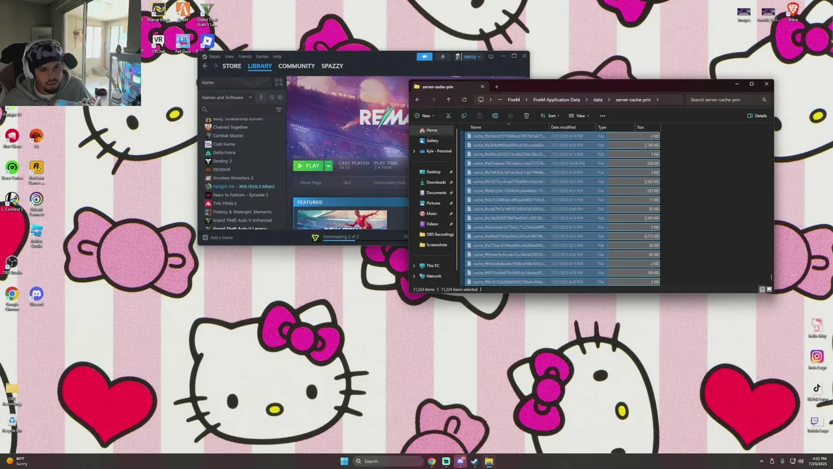The width and height of the screenshot is (833, 469).
Task: Expand the This PC tree node
Action: click(x=414, y=266)
